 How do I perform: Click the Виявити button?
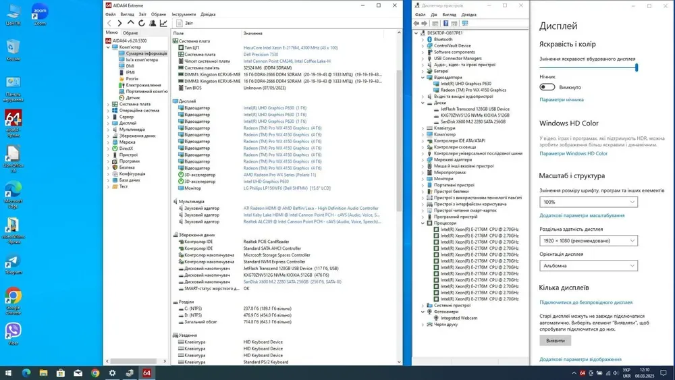(x=556, y=341)
